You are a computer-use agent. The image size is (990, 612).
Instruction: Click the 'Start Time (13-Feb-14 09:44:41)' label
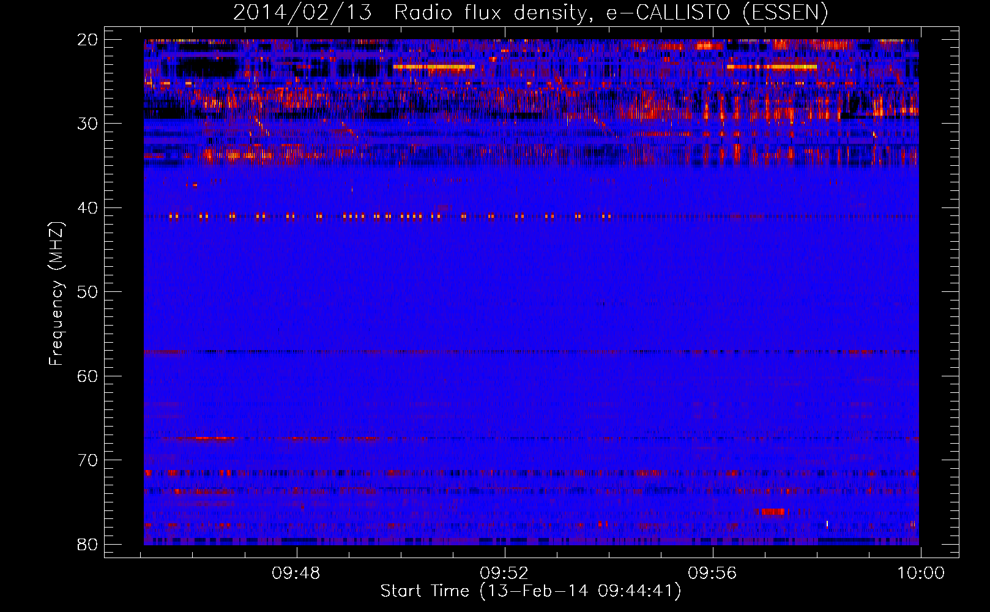point(530,591)
